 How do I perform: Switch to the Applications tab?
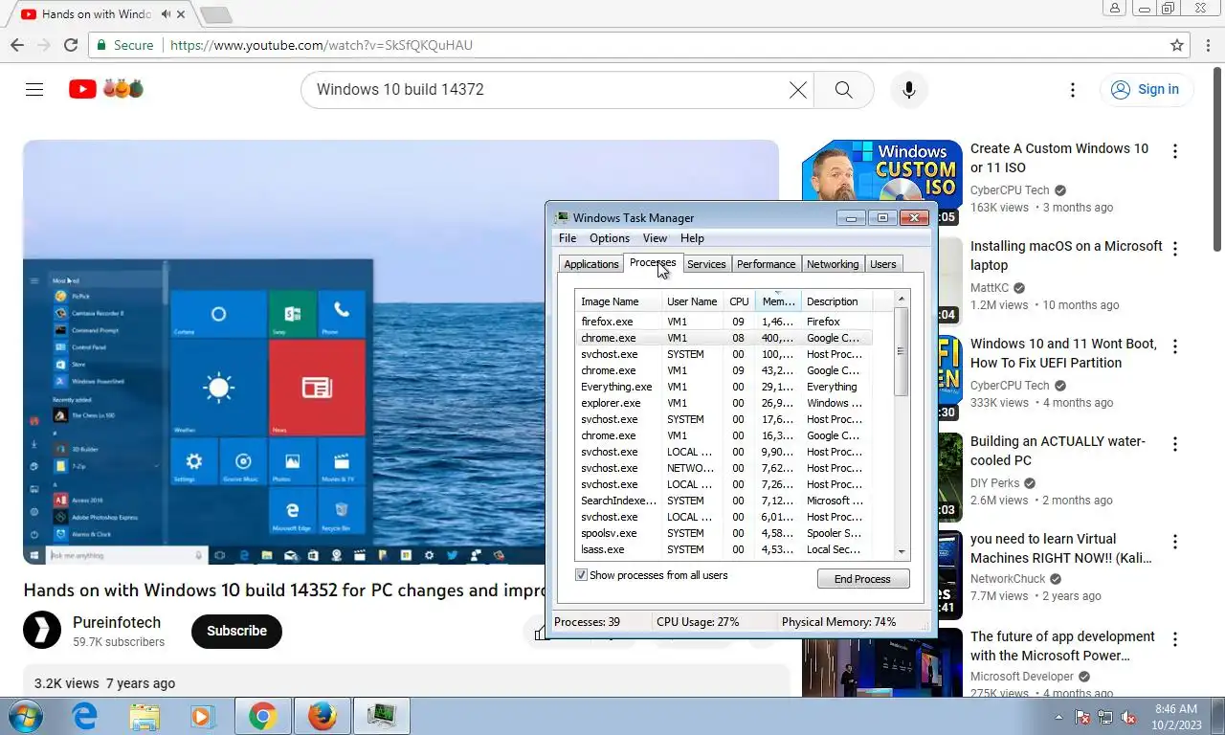coord(591,264)
